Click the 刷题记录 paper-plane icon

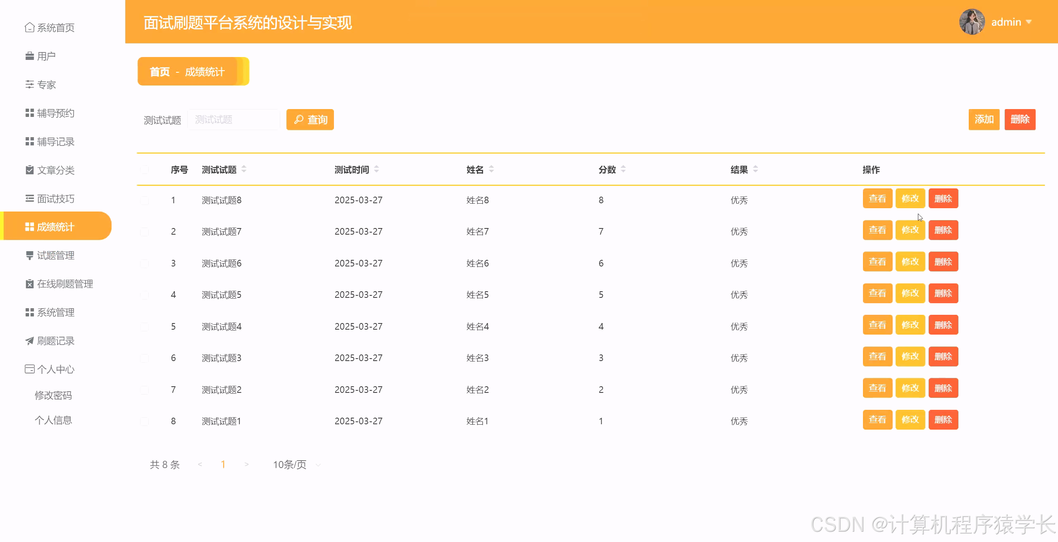pos(29,341)
